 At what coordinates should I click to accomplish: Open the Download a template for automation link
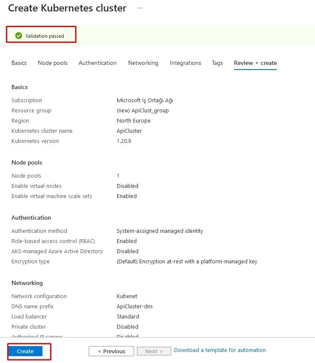[219, 350]
